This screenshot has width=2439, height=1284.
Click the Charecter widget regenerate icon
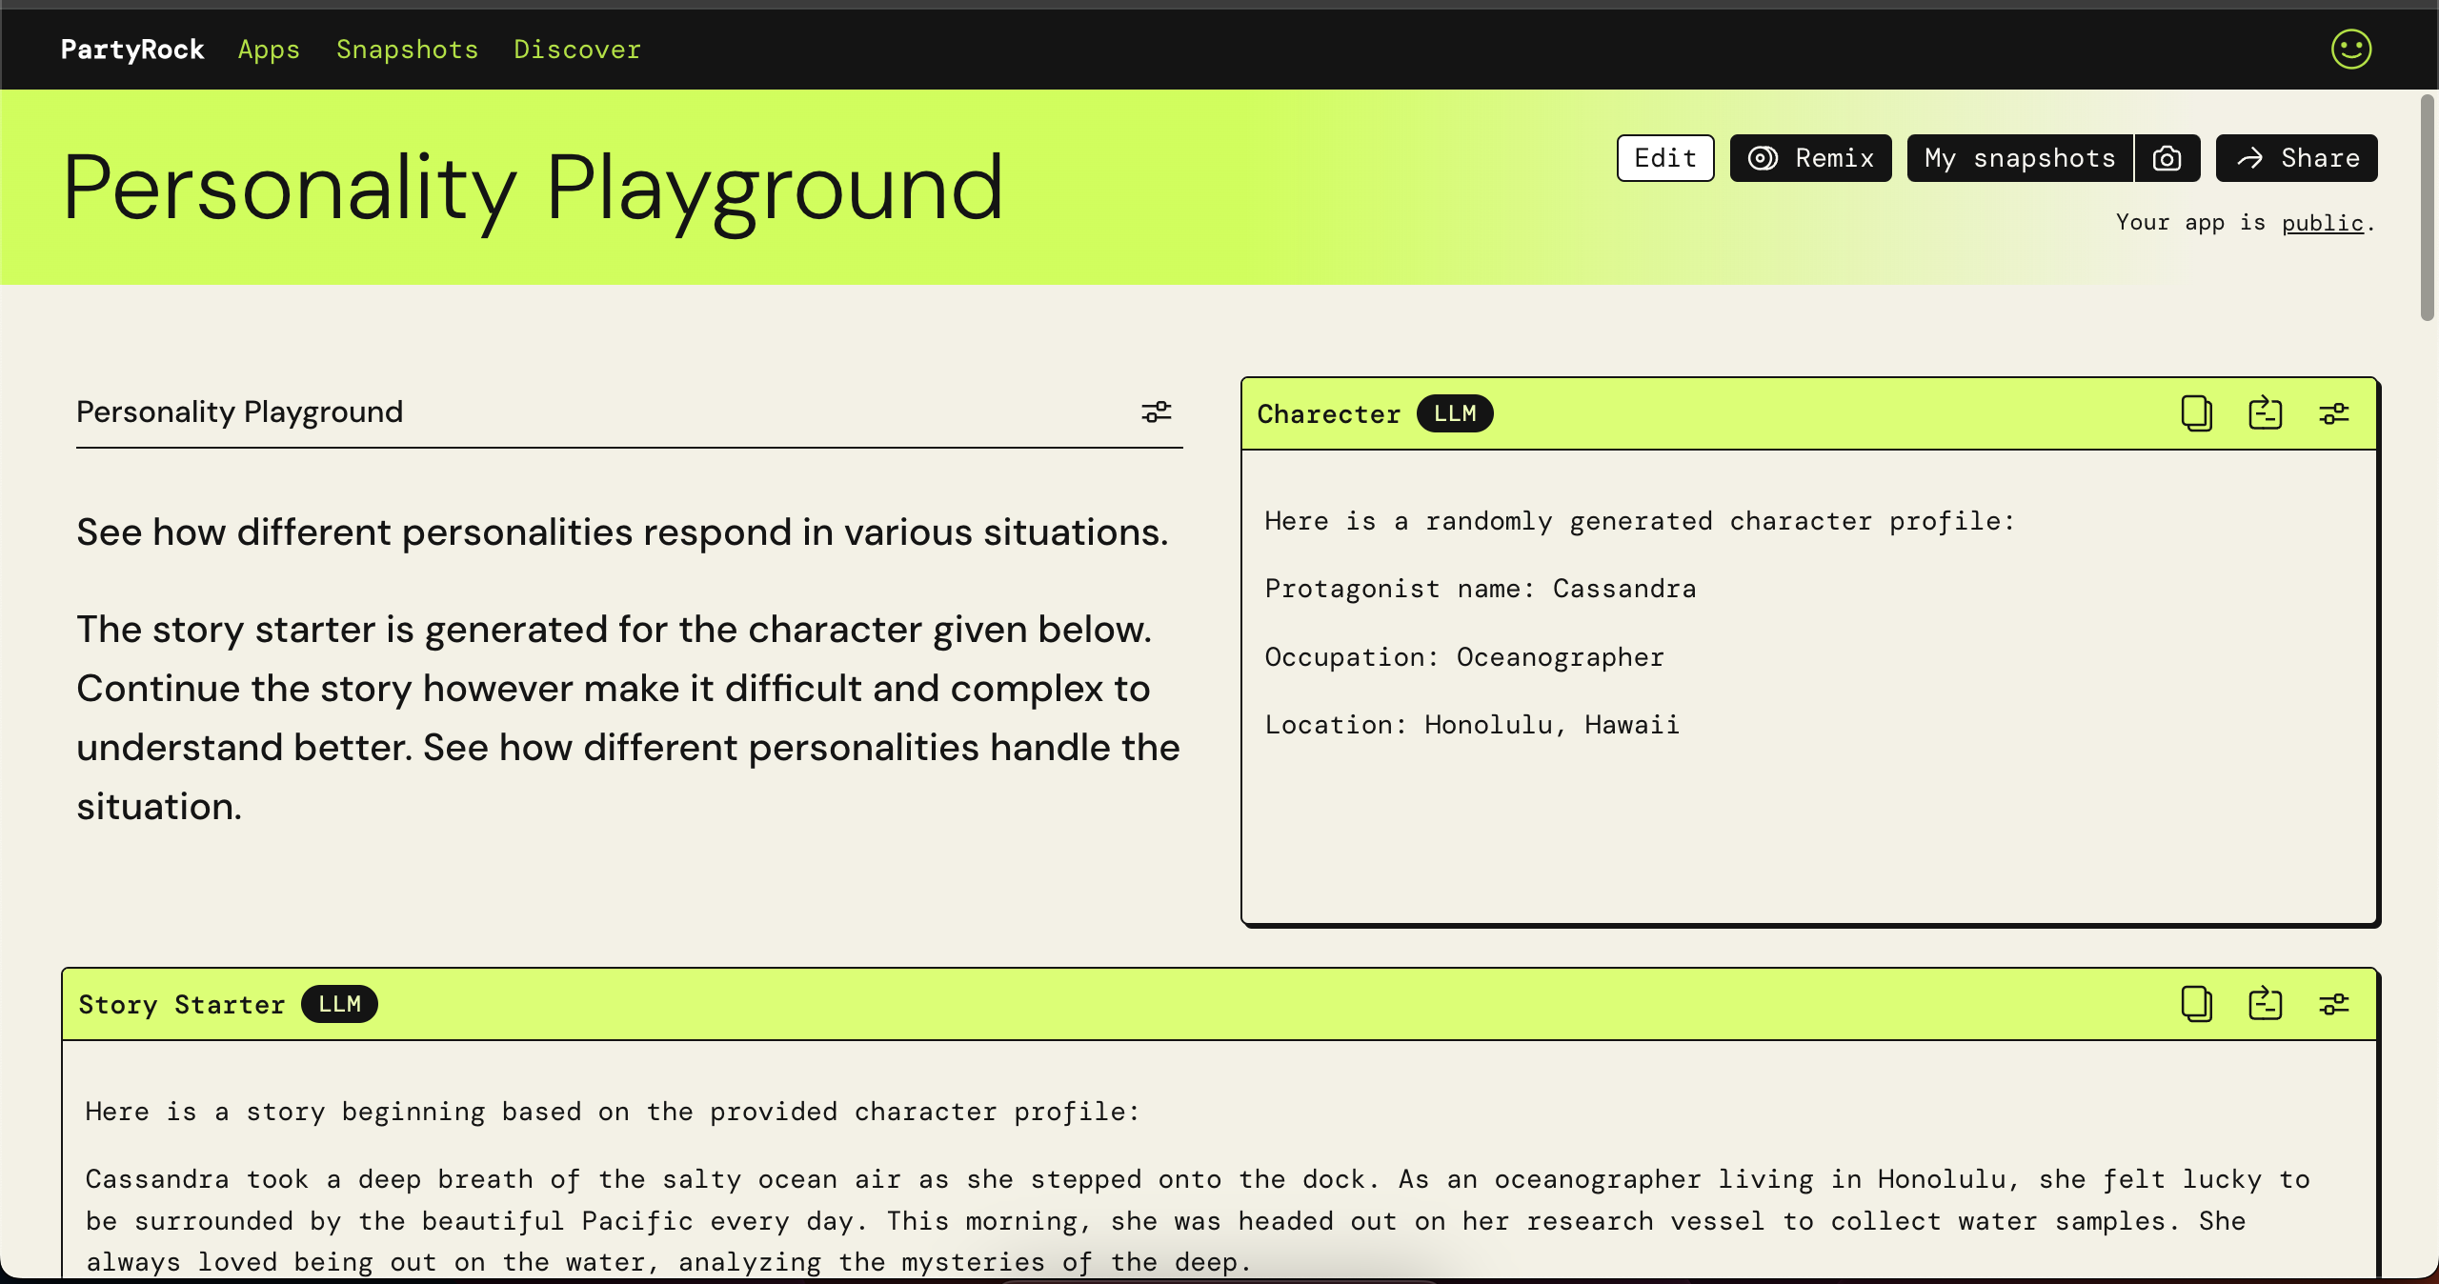point(2265,413)
